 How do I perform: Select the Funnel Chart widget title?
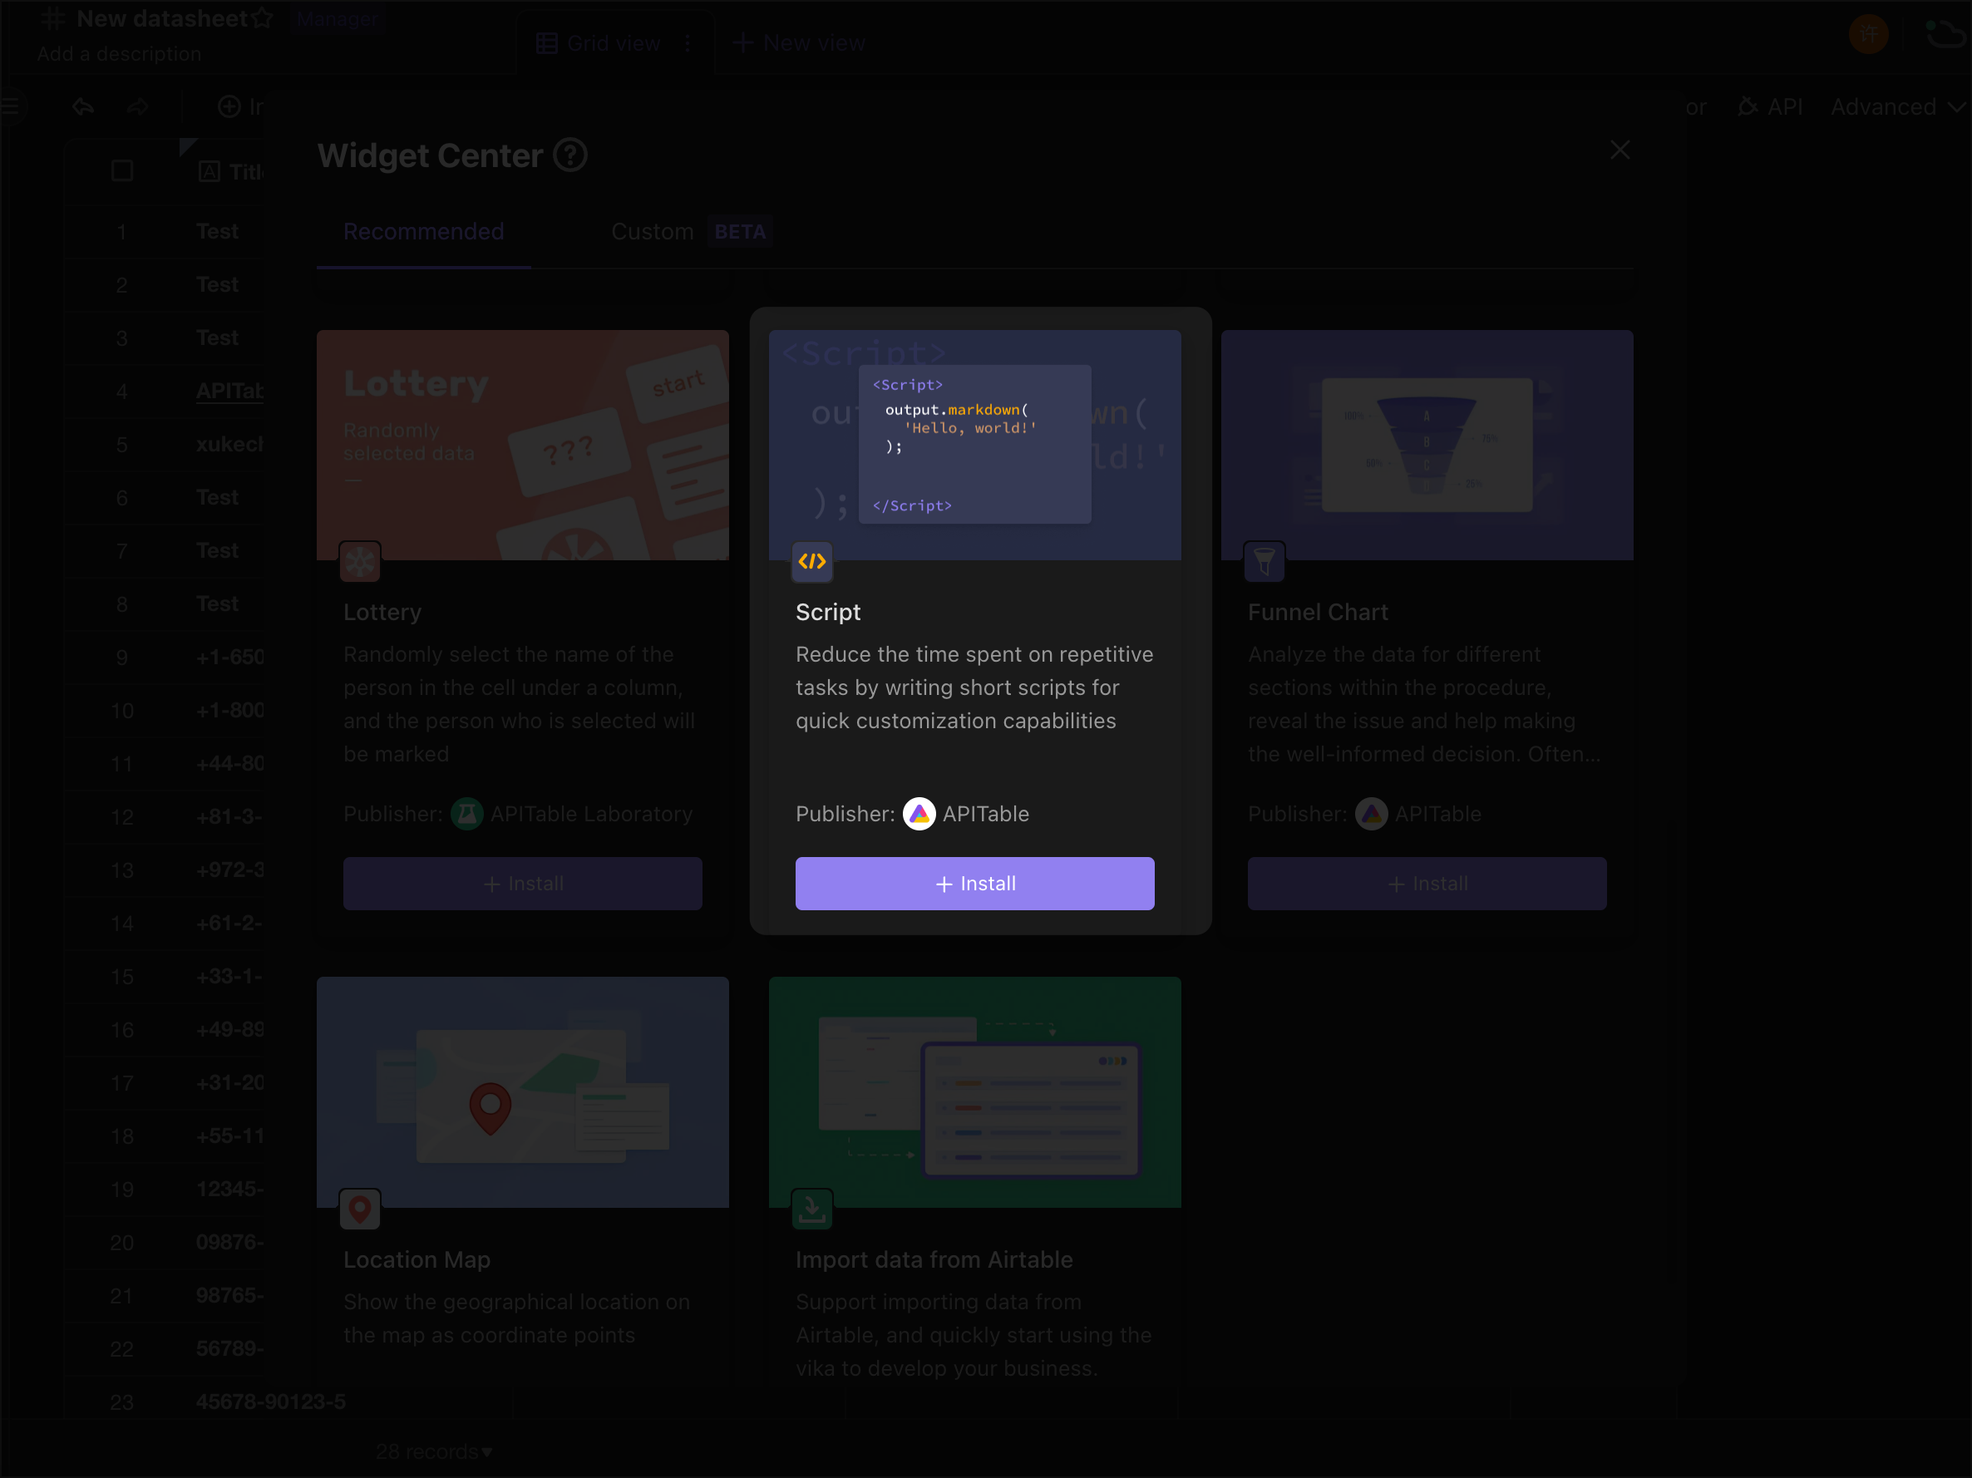(x=1317, y=612)
